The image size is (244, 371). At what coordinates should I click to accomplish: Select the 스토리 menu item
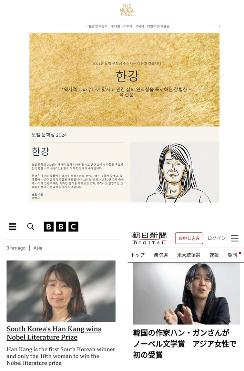pos(128,26)
